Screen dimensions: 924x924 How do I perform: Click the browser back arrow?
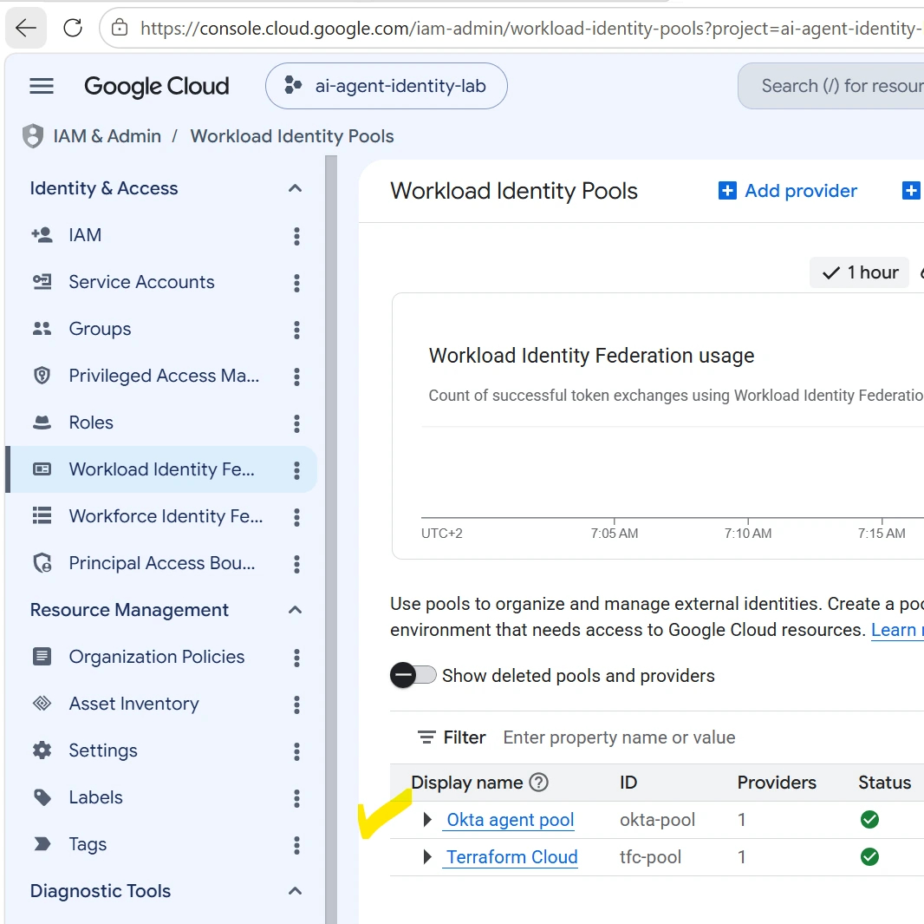[x=26, y=28]
